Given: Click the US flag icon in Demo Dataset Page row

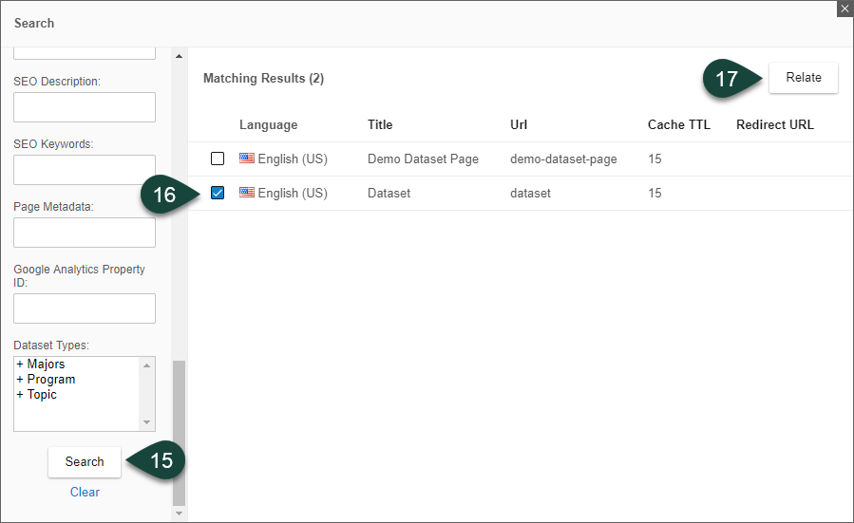Looking at the screenshot, I should click(247, 159).
